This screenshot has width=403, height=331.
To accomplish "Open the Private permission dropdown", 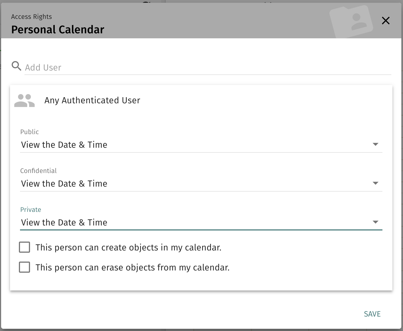I will pyautogui.click(x=201, y=222).
